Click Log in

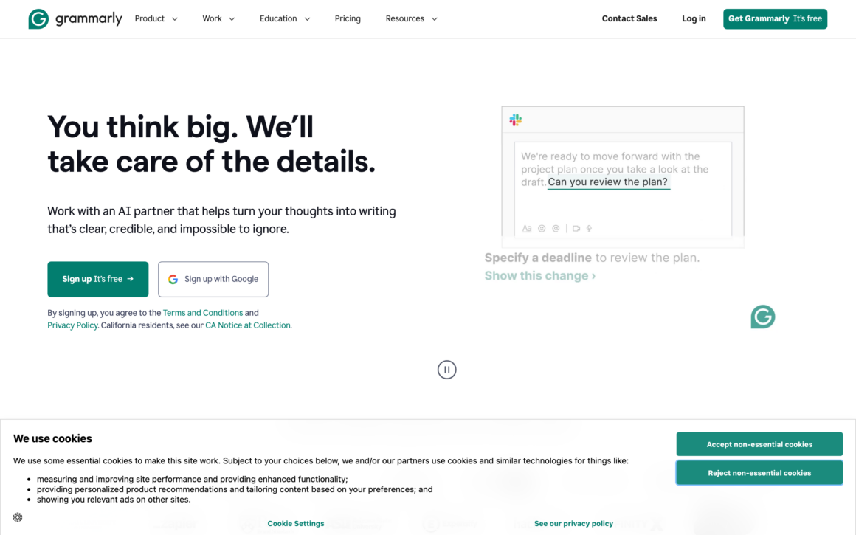click(694, 18)
